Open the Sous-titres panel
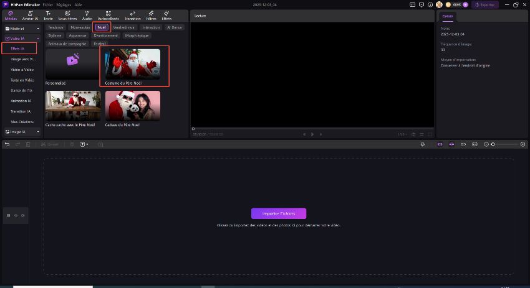This screenshot has height=288, width=530. click(67, 15)
